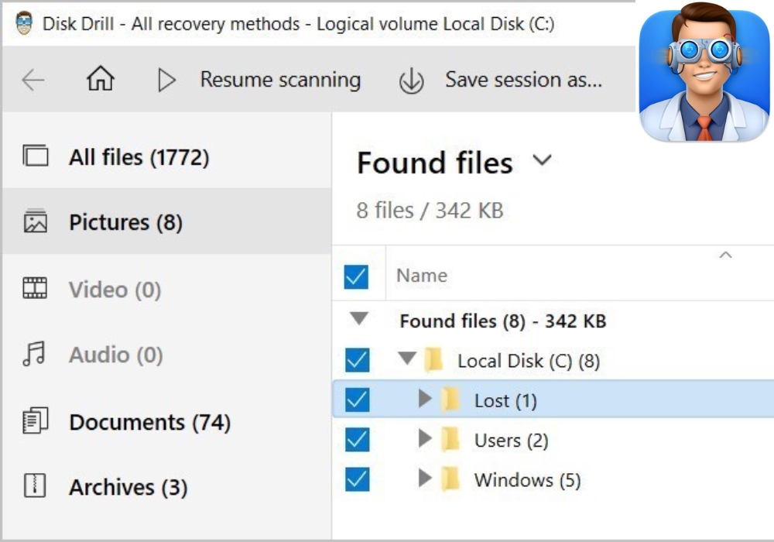
Task: Click the Save session download icon
Action: click(x=411, y=81)
